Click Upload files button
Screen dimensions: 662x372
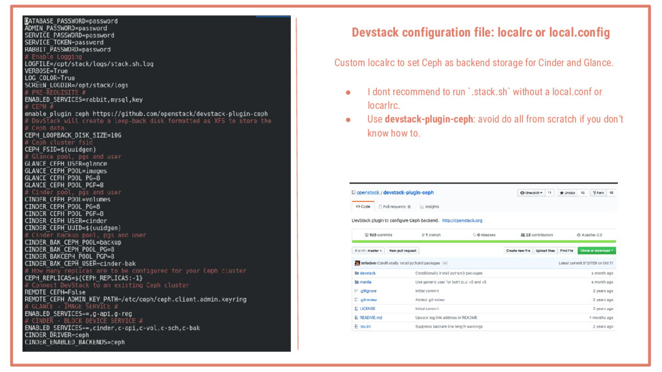[x=545, y=251]
